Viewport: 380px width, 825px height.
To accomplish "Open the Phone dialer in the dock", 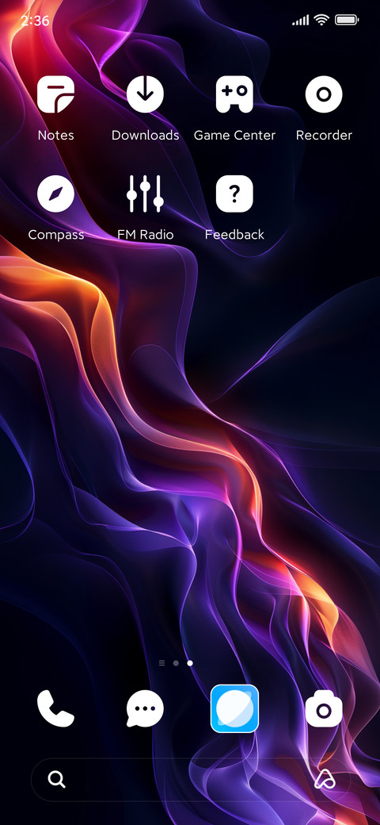I will 55,708.
